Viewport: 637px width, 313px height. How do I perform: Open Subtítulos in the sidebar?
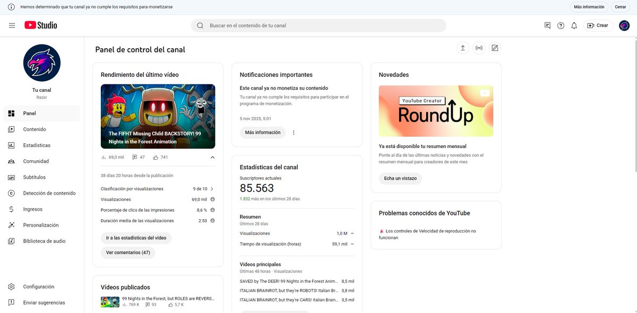coord(42,177)
